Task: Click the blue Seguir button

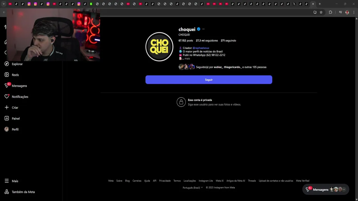Action: click(209, 80)
